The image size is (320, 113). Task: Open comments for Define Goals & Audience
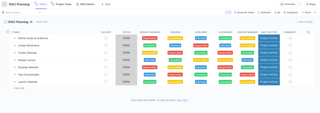tap(290, 38)
